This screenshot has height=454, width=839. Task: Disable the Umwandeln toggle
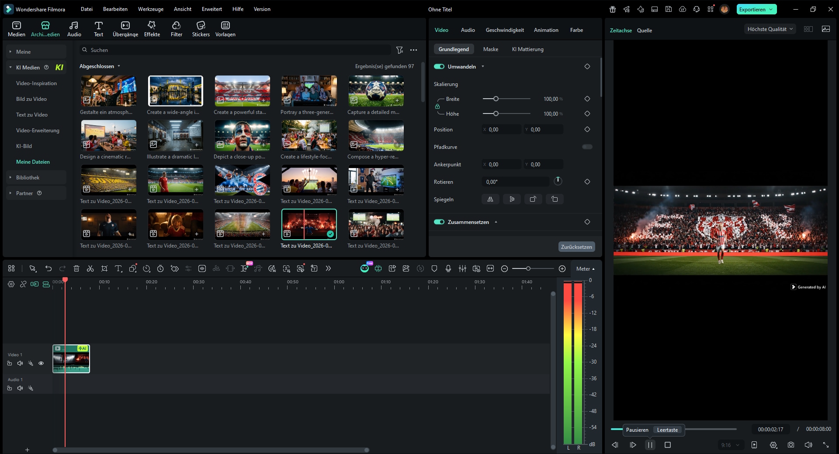[439, 66]
